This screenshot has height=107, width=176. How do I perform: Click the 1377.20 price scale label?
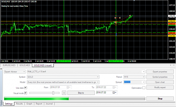[x=172, y=5]
